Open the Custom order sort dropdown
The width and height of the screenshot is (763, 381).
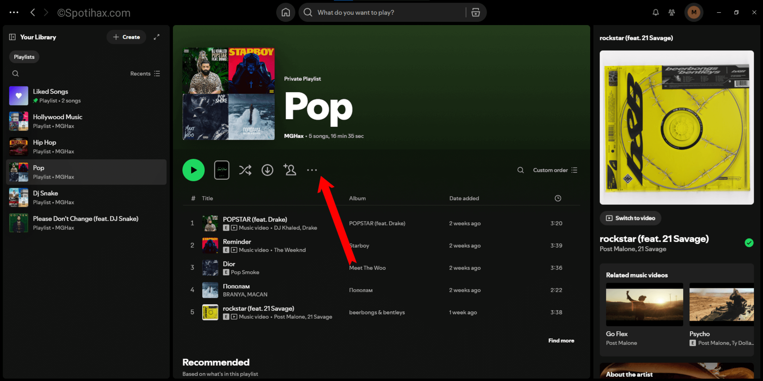pos(555,170)
